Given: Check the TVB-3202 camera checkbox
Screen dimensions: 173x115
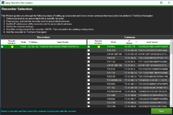Looking at the screenshot, I should coord(89,84).
